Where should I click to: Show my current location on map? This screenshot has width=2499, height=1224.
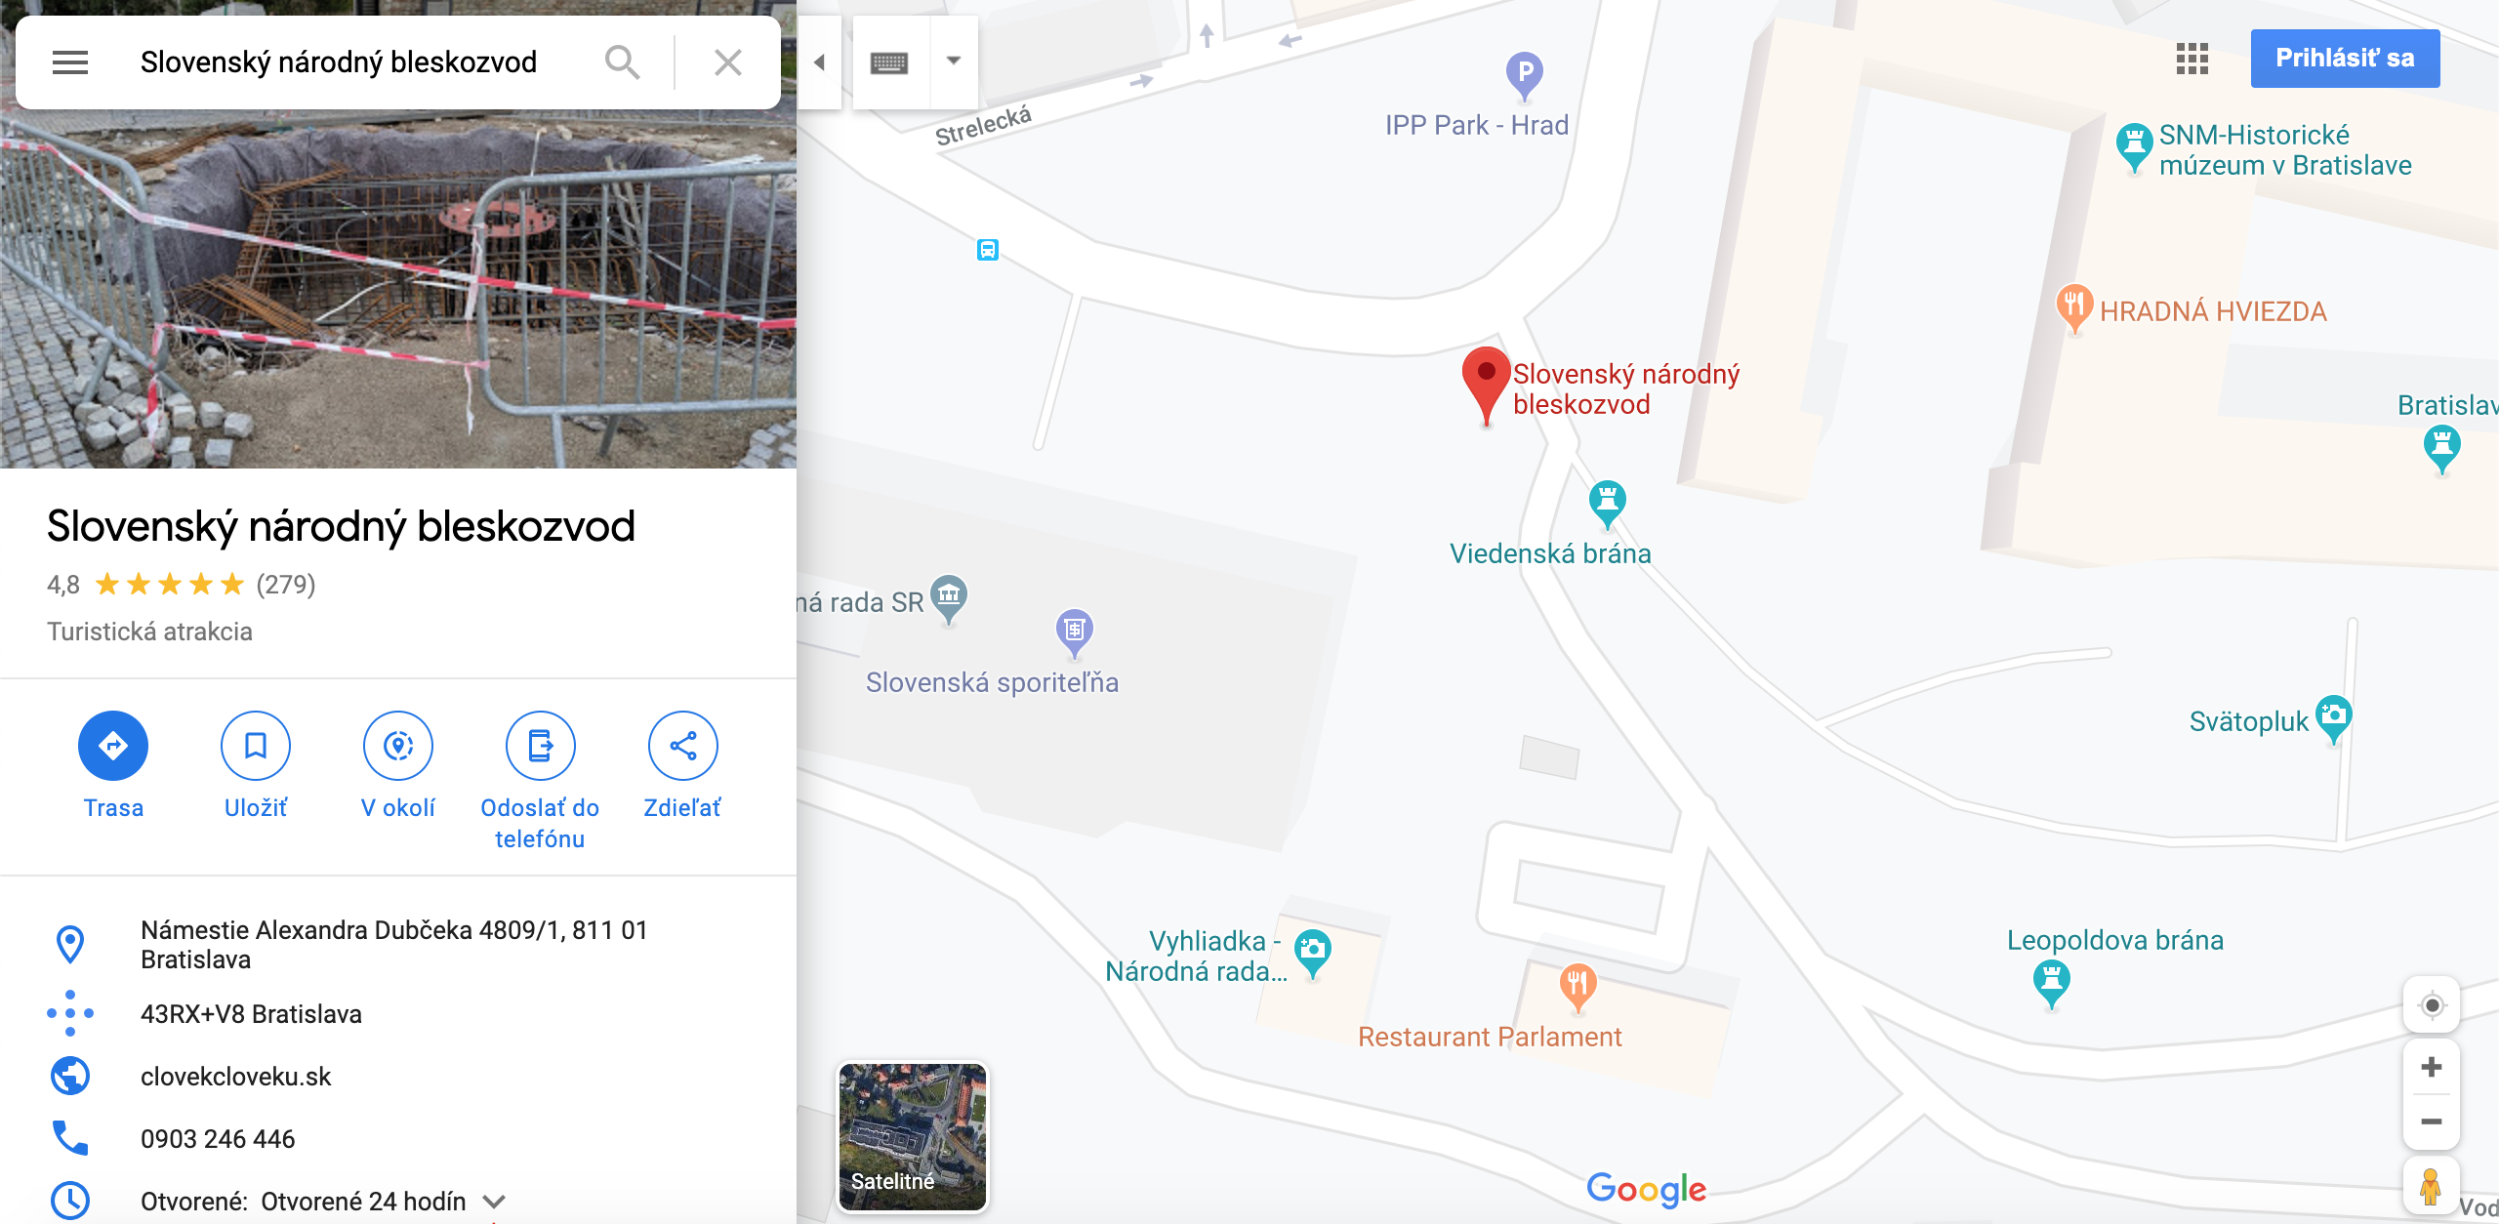point(2432,1005)
